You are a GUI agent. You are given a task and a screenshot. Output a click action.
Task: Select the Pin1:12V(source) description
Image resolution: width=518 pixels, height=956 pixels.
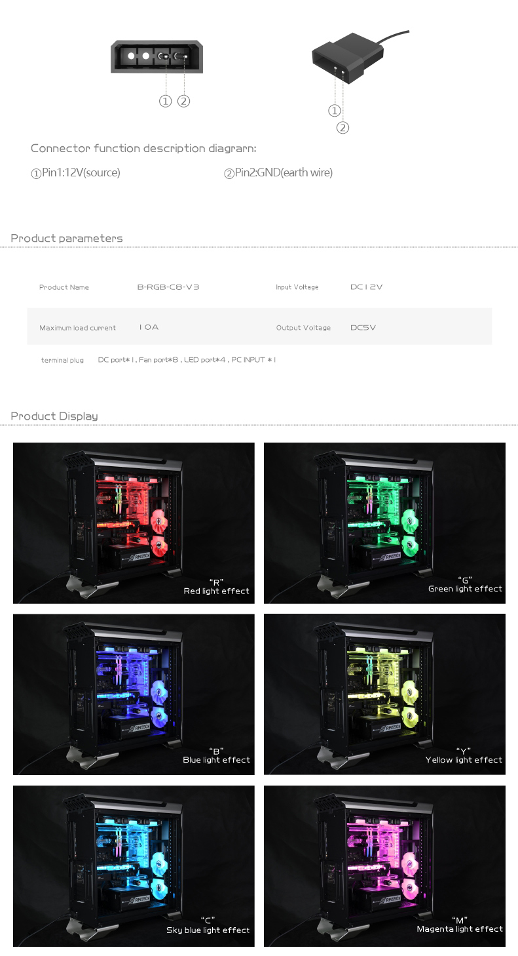[76, 172]
